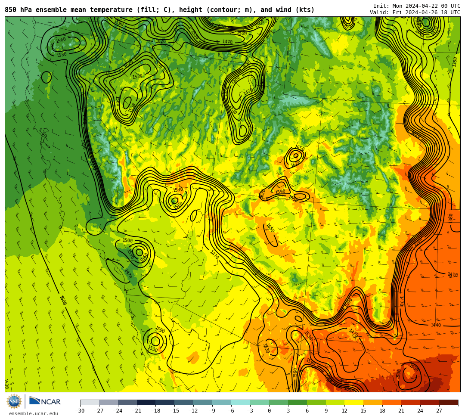
Task: Pick the teal -12 to -9 colorbar segment
Action: click(203, 402)
